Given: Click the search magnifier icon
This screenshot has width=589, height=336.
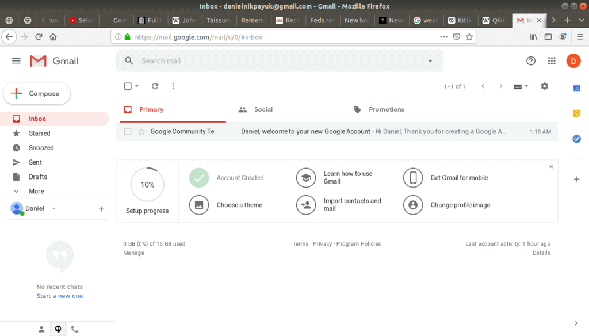Looking at the screenshot, I should tap(129, 61).
